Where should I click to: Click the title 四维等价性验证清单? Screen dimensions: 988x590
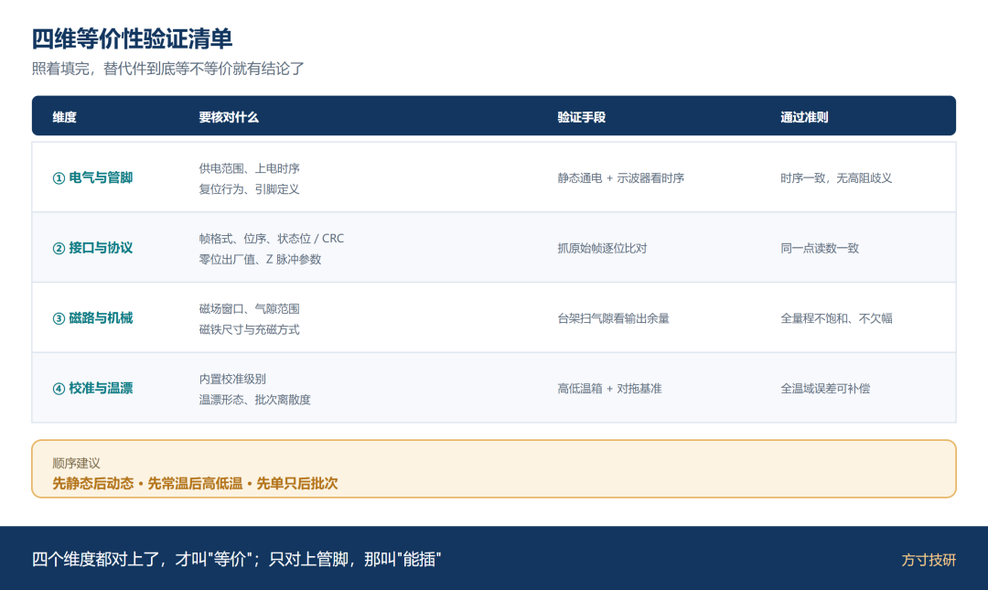(133, 39)
